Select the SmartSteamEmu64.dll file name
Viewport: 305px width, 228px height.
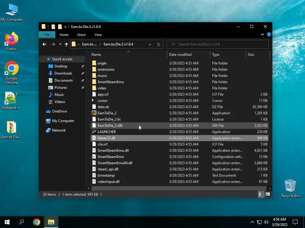tap(115, 163)
